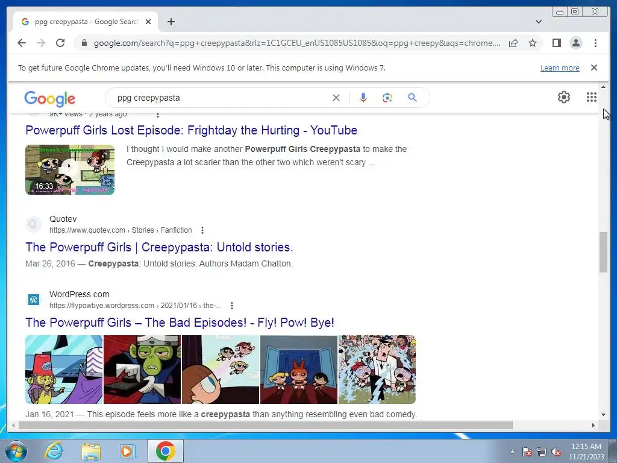Click the forward navigation arrow
This screenshot has width=617, height=463.
[41, 43]
